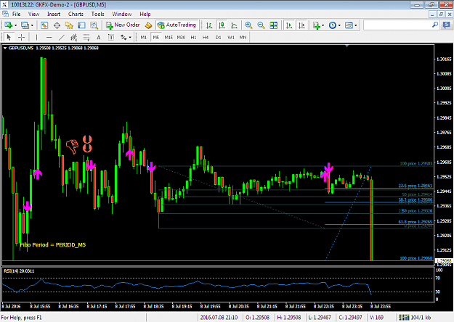The image size is (454, 322).
Task: Open the Charts menu
Action: point(76,14)
